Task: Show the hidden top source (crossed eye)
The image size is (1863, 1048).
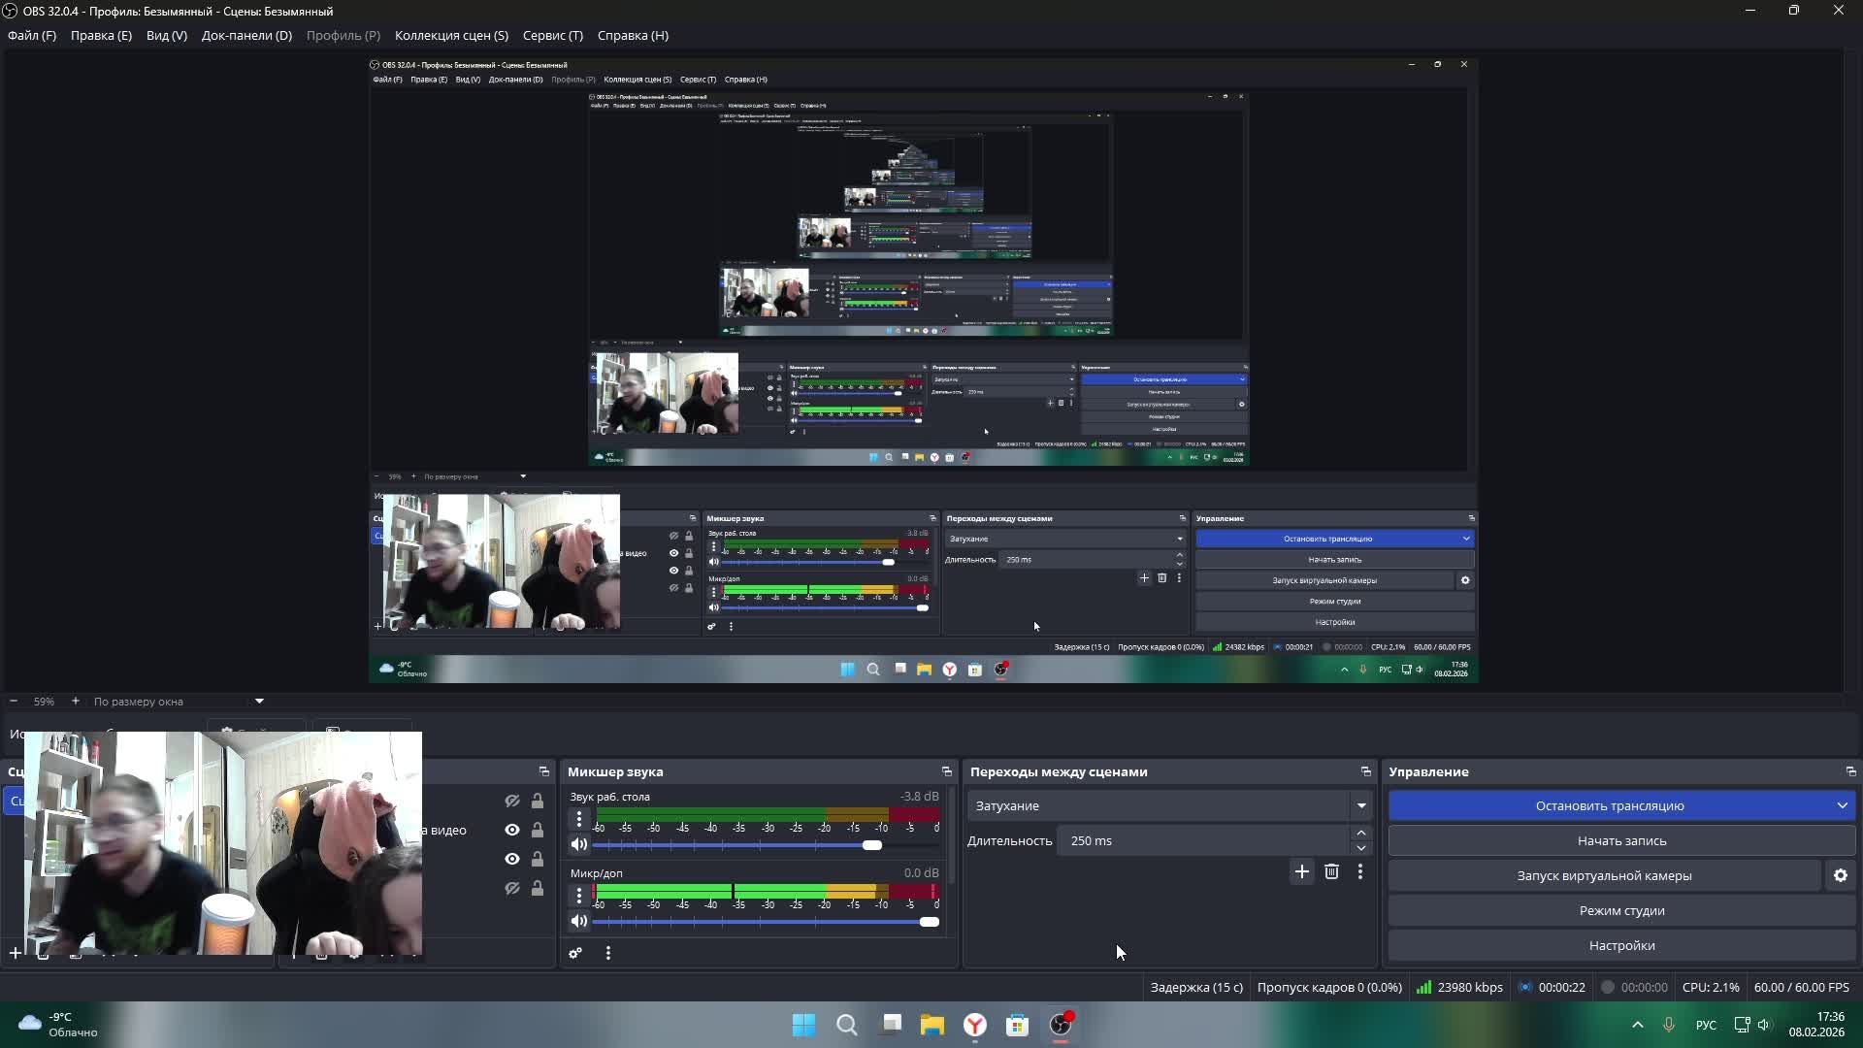Action: [512, 801]
